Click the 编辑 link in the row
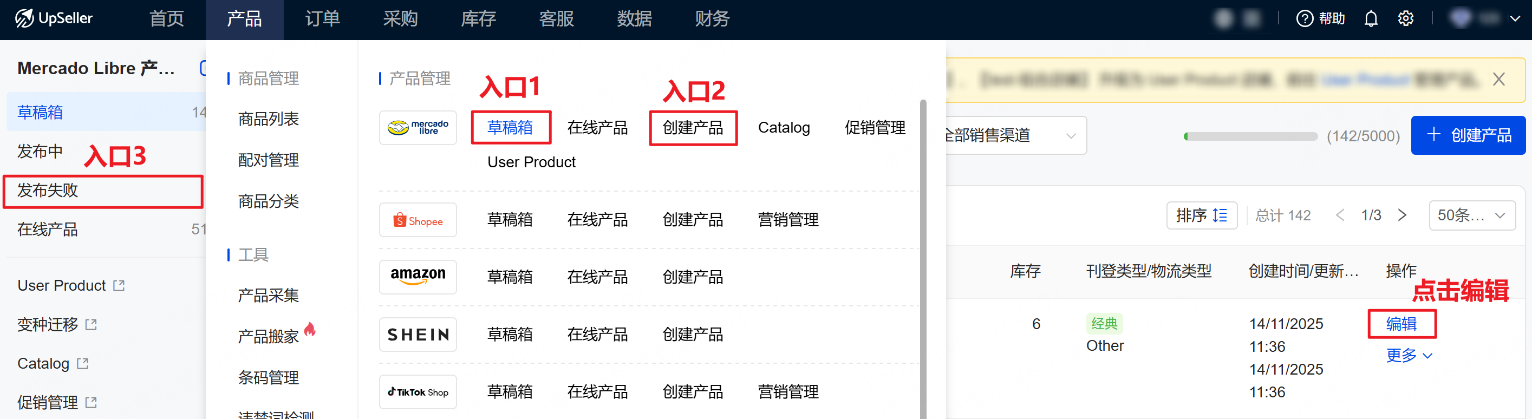1532x419 pixels. (x=1401, y=324)
